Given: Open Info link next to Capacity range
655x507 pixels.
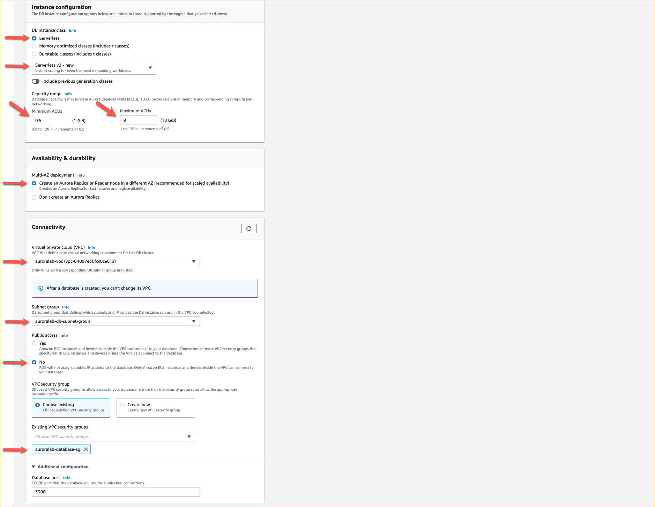Looking at the screenshot, I should pos(68,94).
